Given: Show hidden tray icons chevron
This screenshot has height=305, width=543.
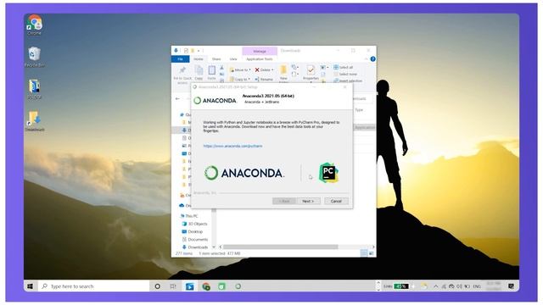Looking at the screenshot, I should tap(435, 286).
